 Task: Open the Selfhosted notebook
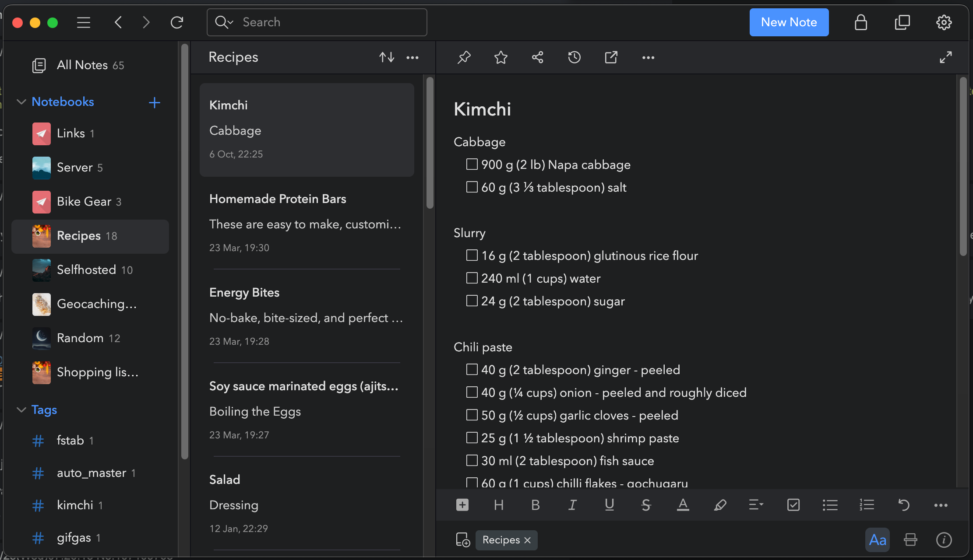coord(86,270)
